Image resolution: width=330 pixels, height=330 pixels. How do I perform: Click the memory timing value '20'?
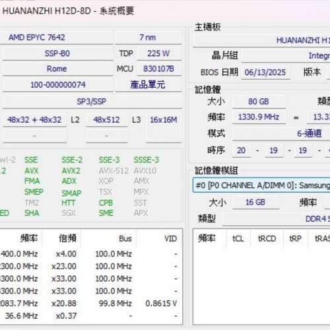(x=242, y=150)
